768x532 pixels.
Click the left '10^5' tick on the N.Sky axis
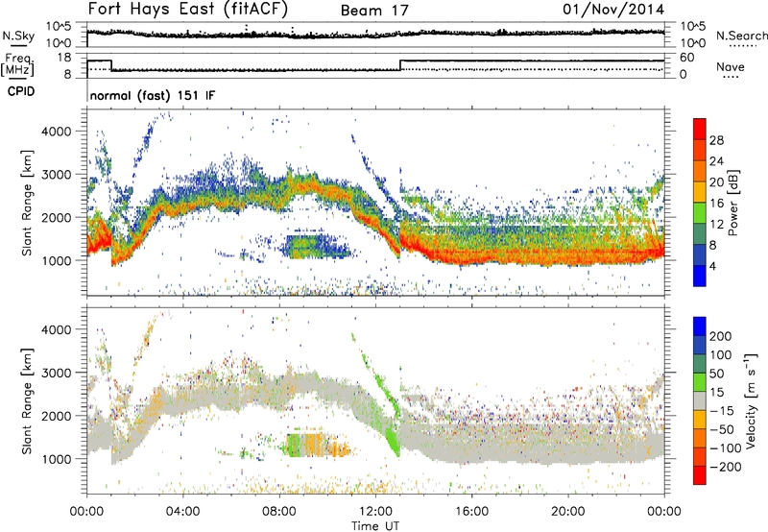coord(59,26)
